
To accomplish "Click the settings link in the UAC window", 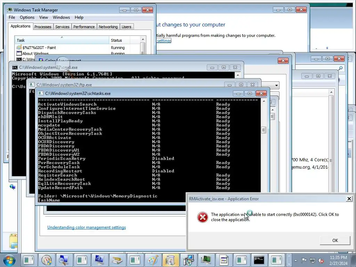I will 164,41.
